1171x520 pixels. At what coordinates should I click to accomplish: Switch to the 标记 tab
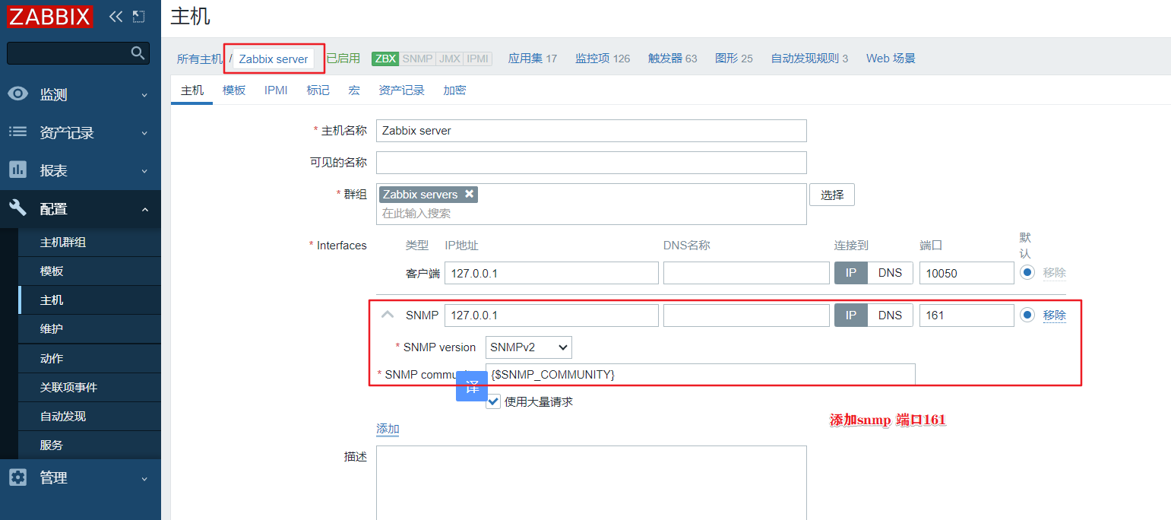[318, 90]
